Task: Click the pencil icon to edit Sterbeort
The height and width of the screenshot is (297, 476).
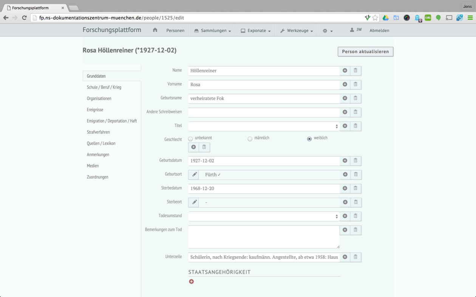Action: pos(194,202)
